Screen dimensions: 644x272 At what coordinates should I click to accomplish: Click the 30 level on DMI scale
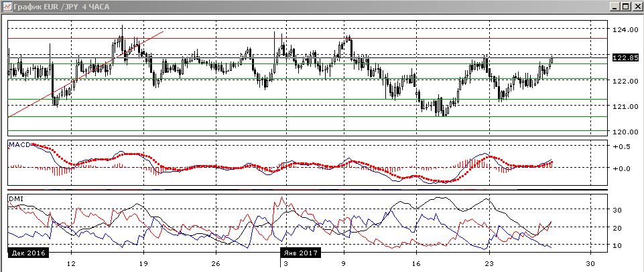click(x=617, y=210)
